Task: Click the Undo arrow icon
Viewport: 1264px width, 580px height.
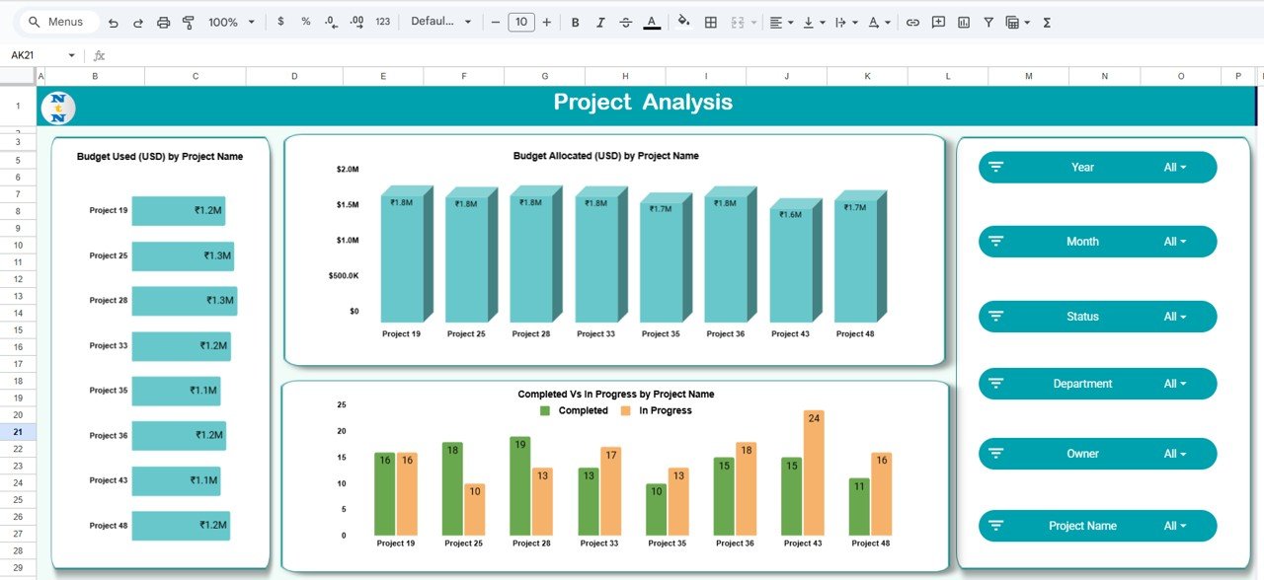Action: pos(114,22)
